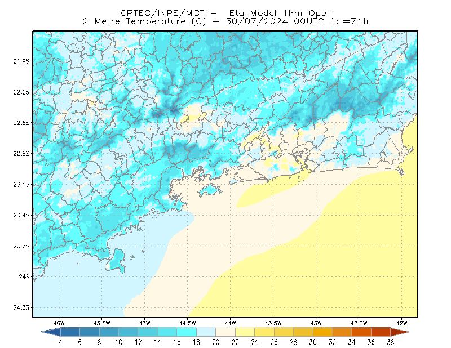Click the 24S latitude label
This screenshot has width=451, height=348.
pyautogui.click(x=24, y=276)
